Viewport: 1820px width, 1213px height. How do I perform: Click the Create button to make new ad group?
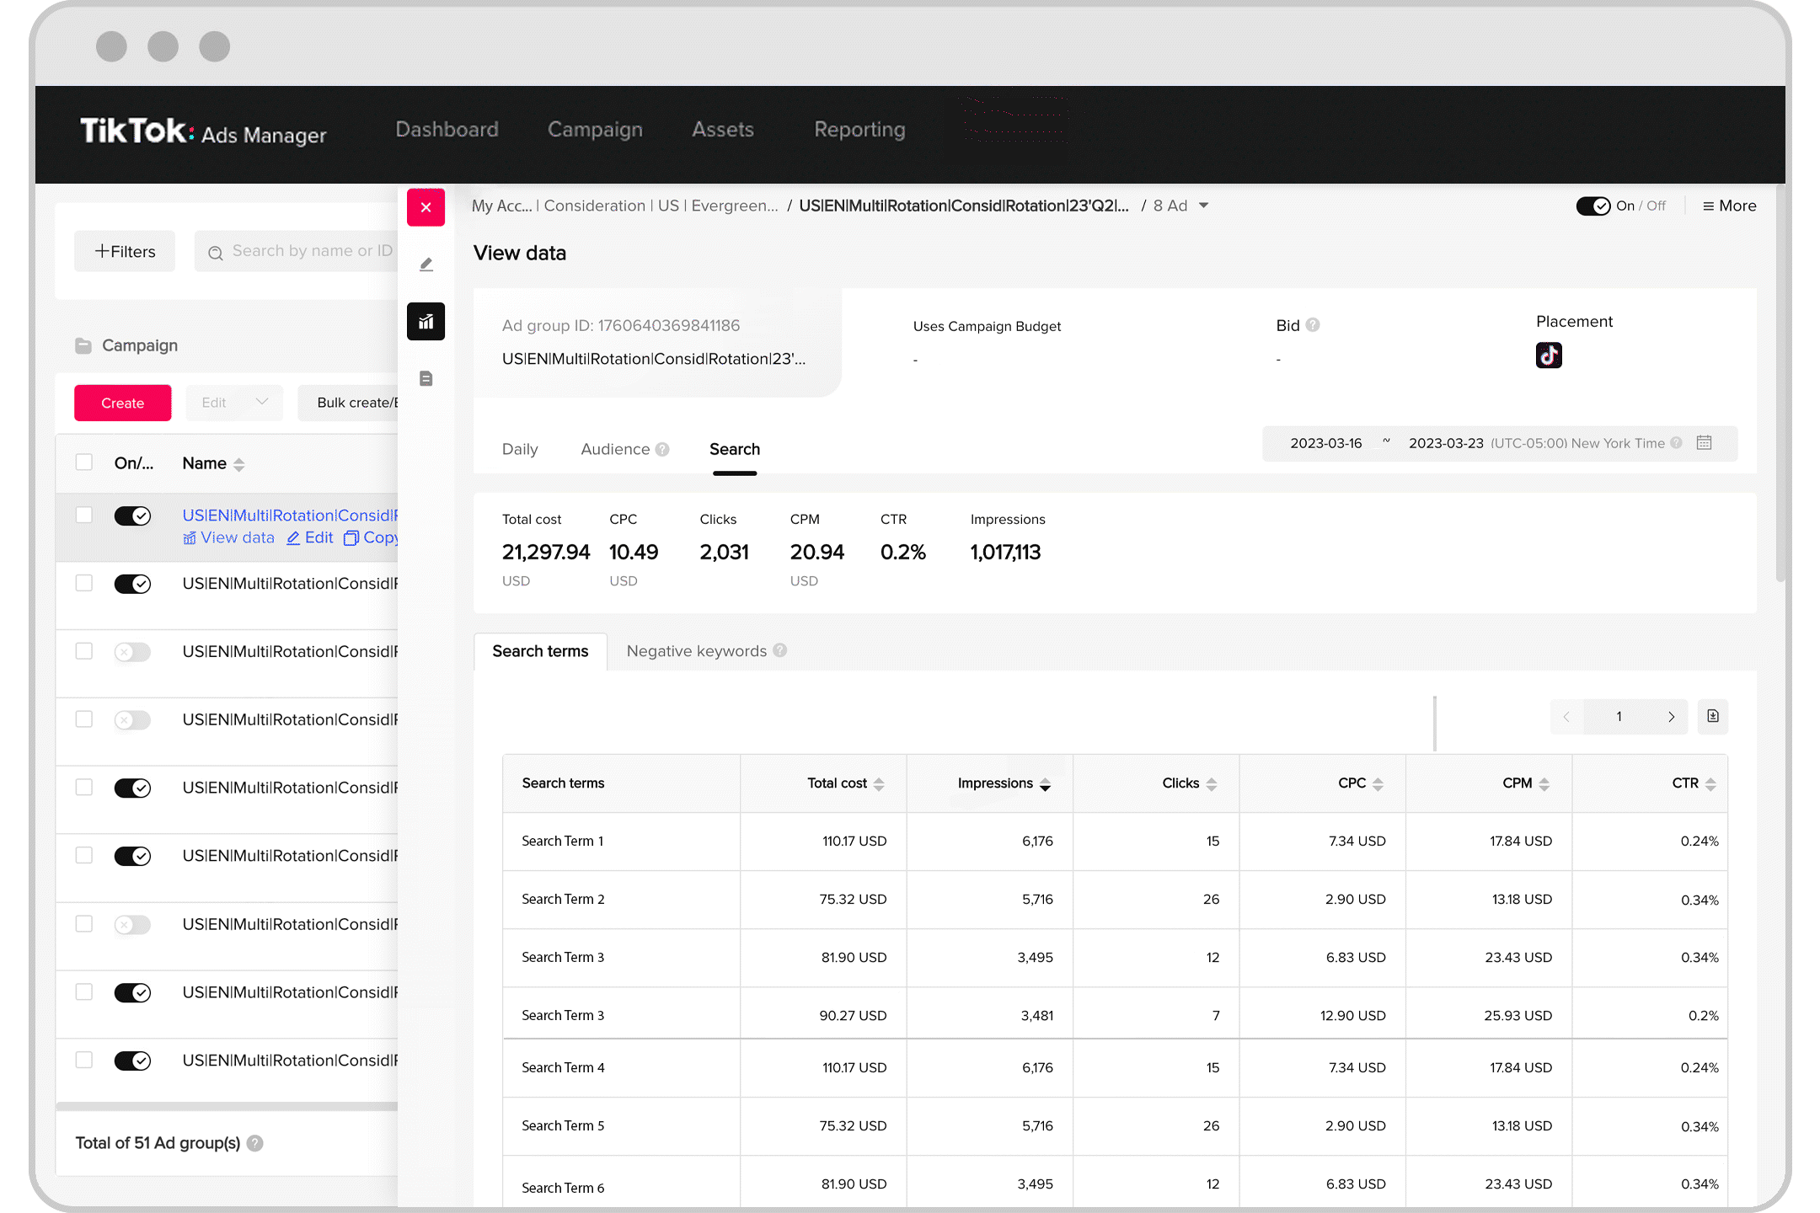(122, 403)
